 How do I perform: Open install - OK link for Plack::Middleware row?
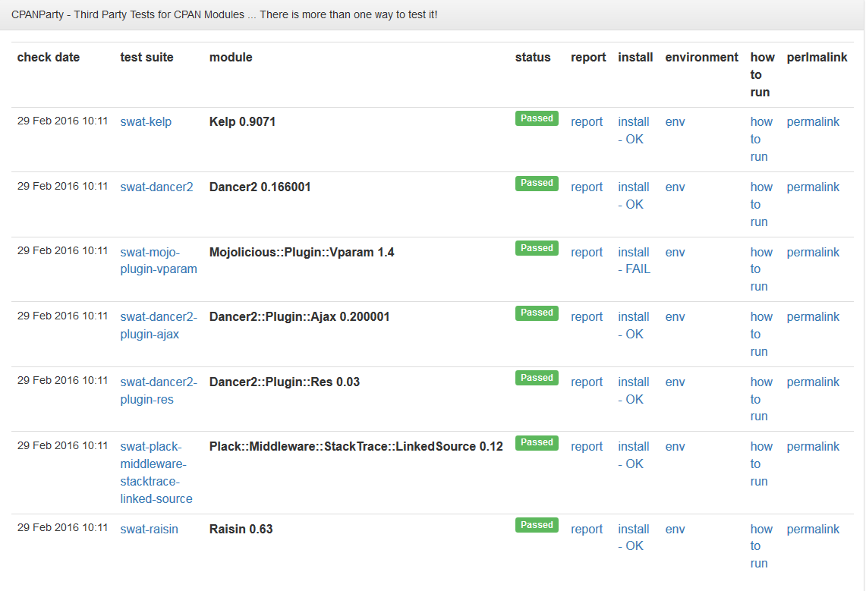[x=634, y=455]
